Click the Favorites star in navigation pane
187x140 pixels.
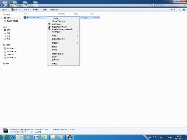(x=4, y=15)
